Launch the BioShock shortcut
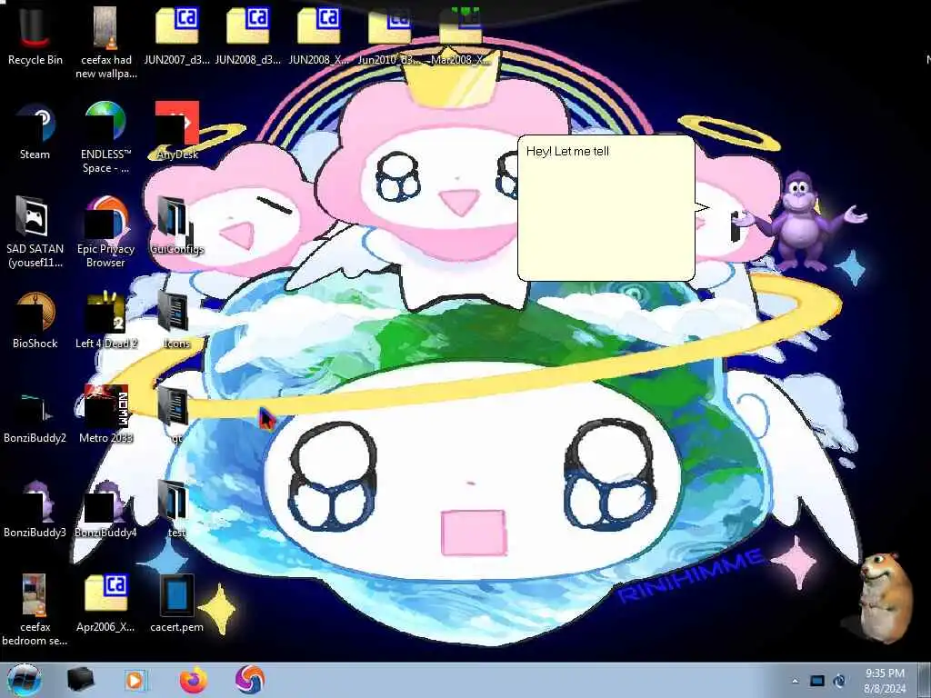Image resolution: width=931 pixels, height=698 pixels. [35, 319]
